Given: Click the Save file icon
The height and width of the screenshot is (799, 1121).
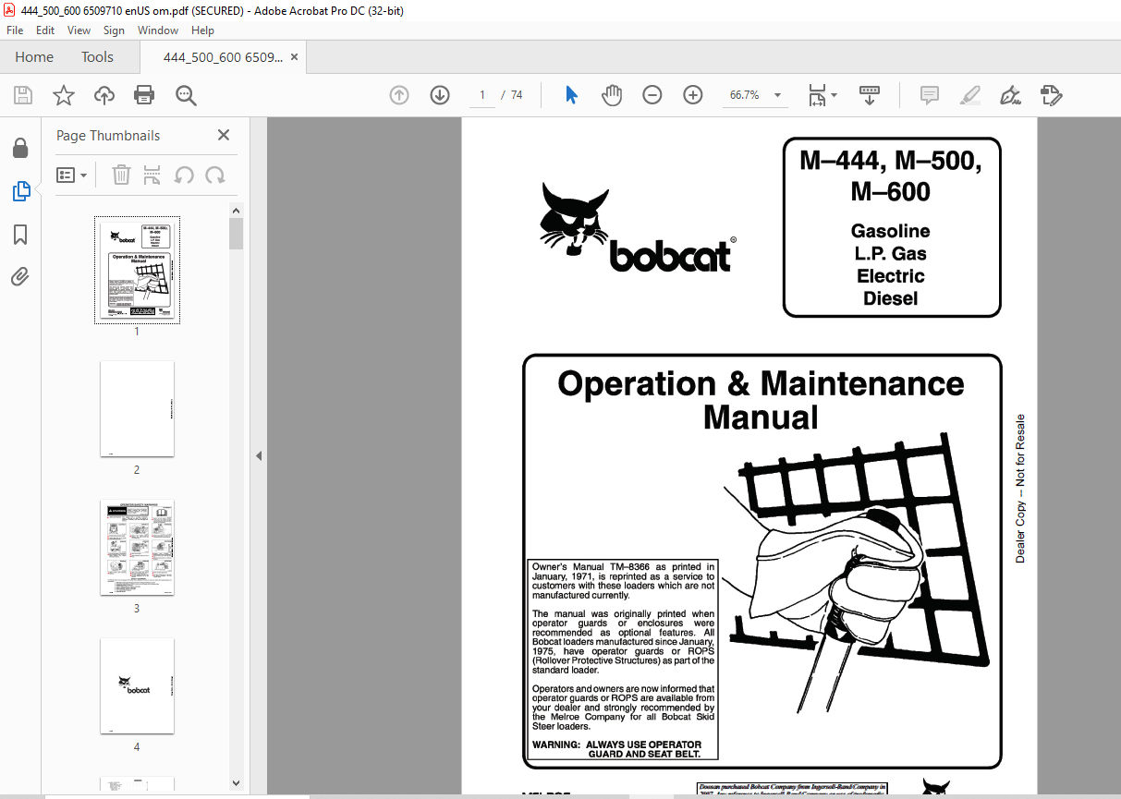Looking at the screenshot, I should pos(23,95).
